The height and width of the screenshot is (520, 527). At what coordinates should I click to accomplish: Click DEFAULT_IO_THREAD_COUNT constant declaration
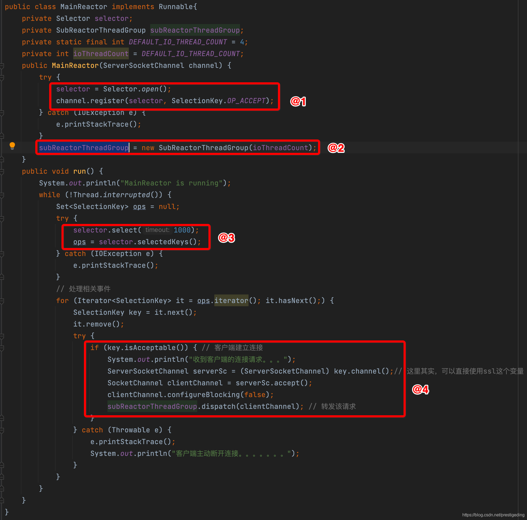[177, 42]
